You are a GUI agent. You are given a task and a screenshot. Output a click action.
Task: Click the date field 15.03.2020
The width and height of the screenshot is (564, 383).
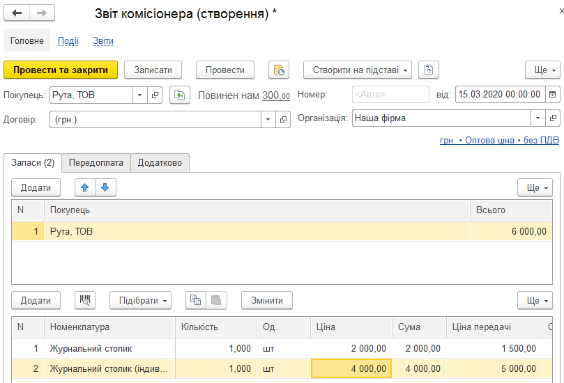(500, 95)
